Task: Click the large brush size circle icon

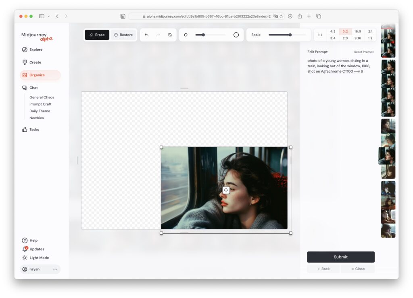Action: point(236,35)
